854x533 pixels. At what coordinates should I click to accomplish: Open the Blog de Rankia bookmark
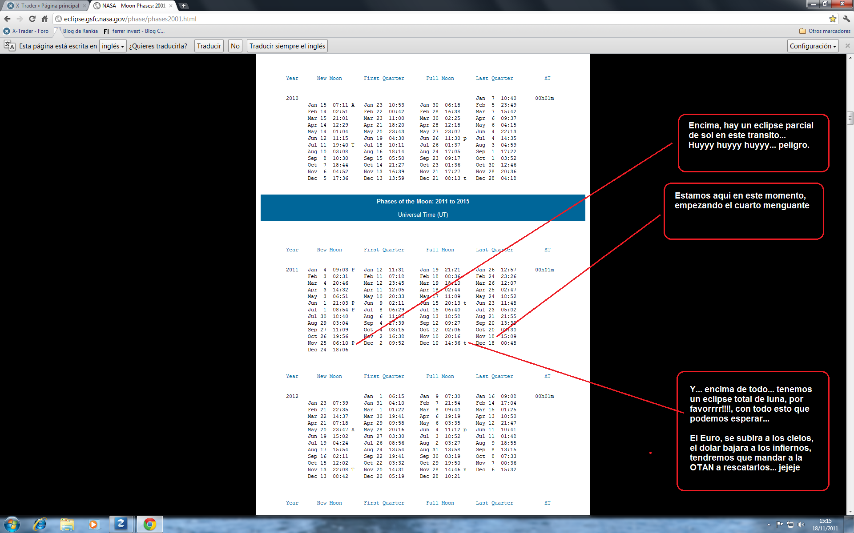(x=80, y=31)
